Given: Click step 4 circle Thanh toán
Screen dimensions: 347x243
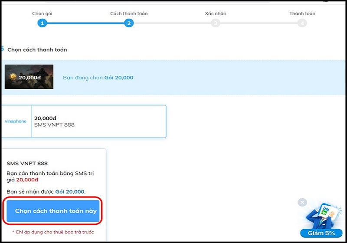Looking at the screenshot, I should pyautogui.click(x=302, y=23).
